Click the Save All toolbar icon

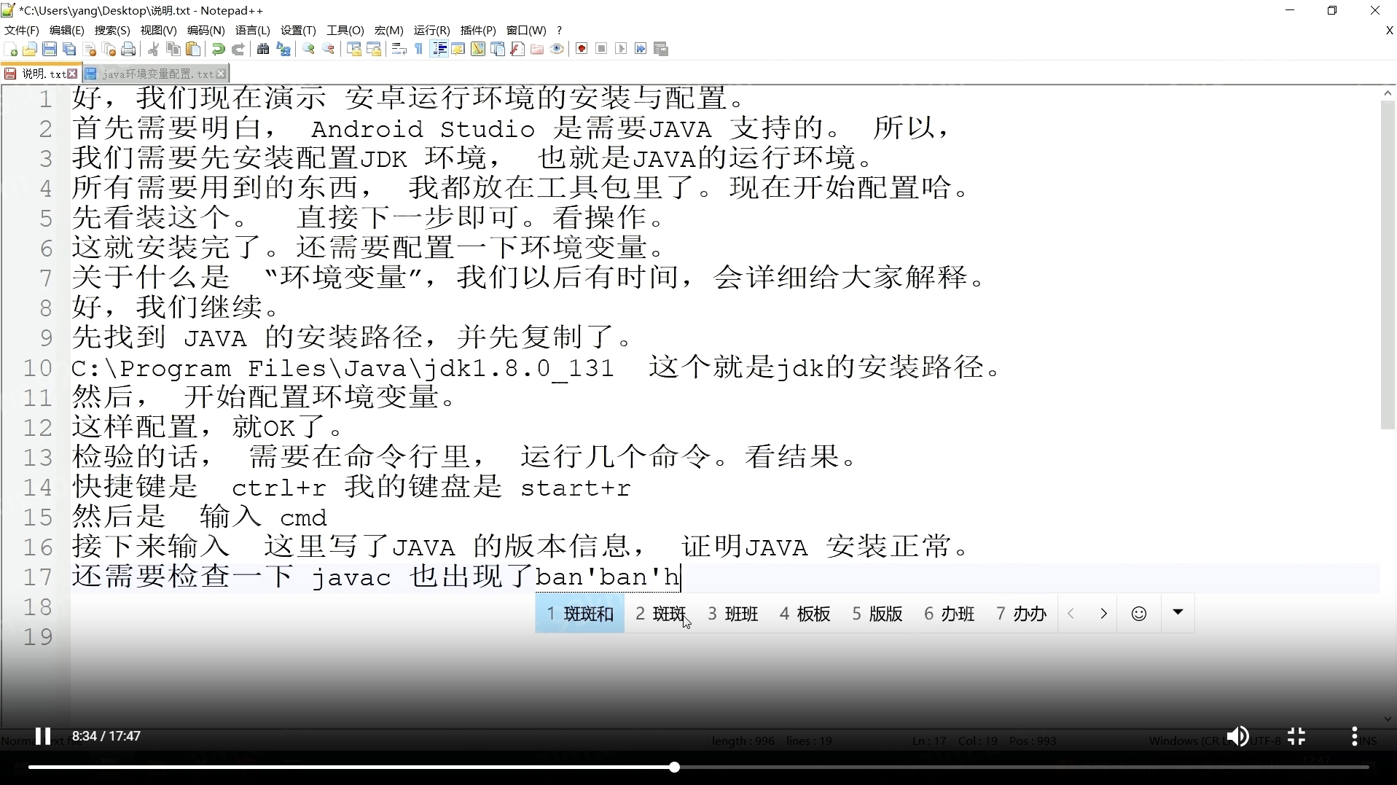[x=69, y=49]
